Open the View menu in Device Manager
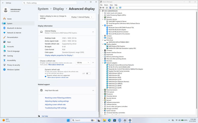Viewport: 198px width, 123px height. [x=111, y=5]
